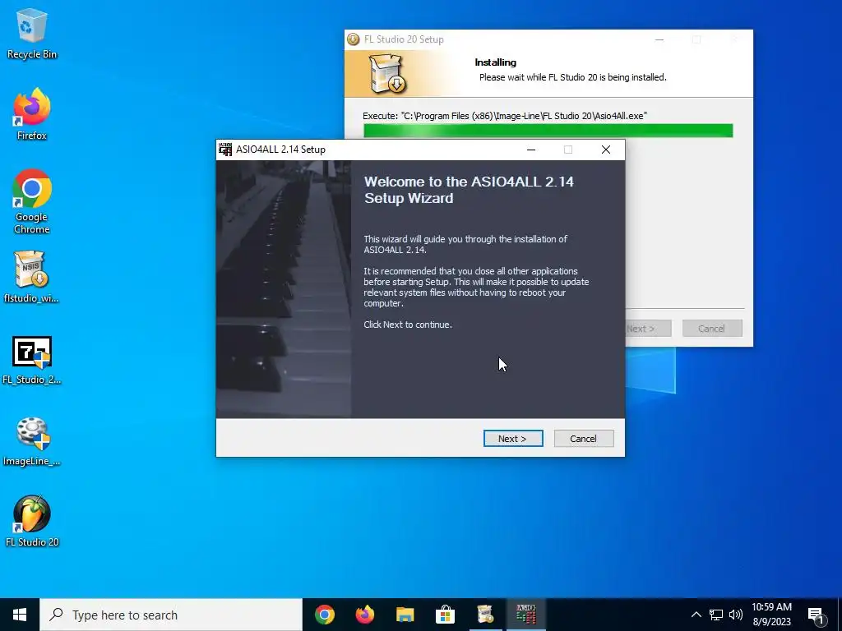Switch to ASIO4ALL setup taskbar item

click(x=525, y=615)
